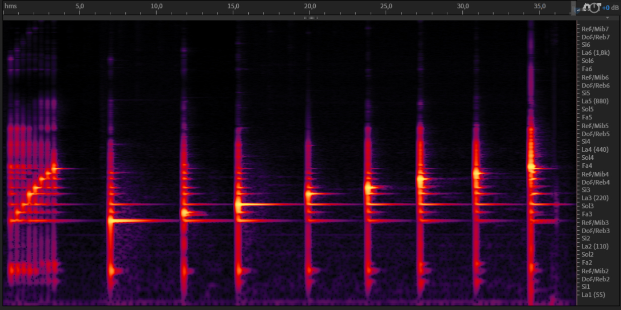This screenshot has width=621, height=310.
Task: Click the 10,0 mark on the time ruler
Action: point(157,6)
